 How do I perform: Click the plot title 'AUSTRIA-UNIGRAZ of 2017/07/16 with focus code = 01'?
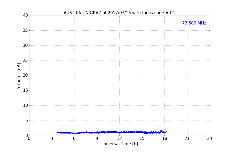119,13
